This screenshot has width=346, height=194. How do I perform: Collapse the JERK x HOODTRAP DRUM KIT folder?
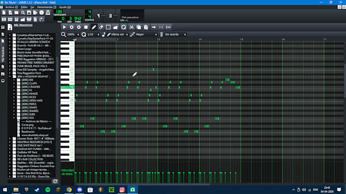click(x=10, y=76)
